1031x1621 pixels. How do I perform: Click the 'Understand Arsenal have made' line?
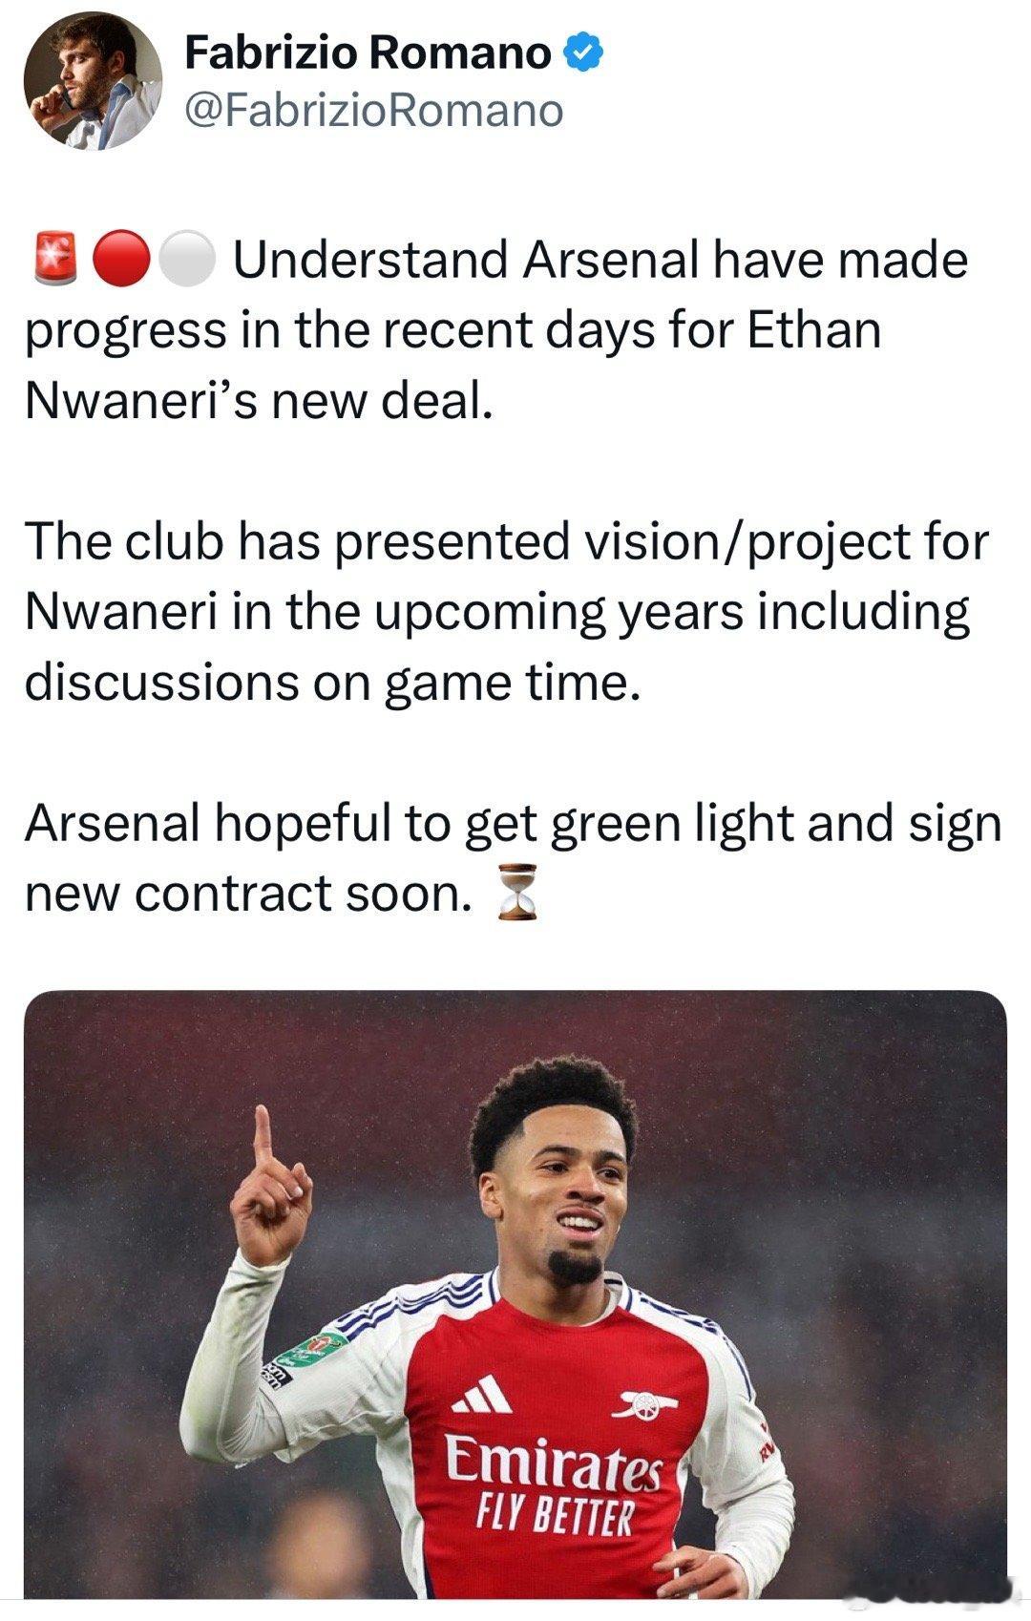[600, 260]
